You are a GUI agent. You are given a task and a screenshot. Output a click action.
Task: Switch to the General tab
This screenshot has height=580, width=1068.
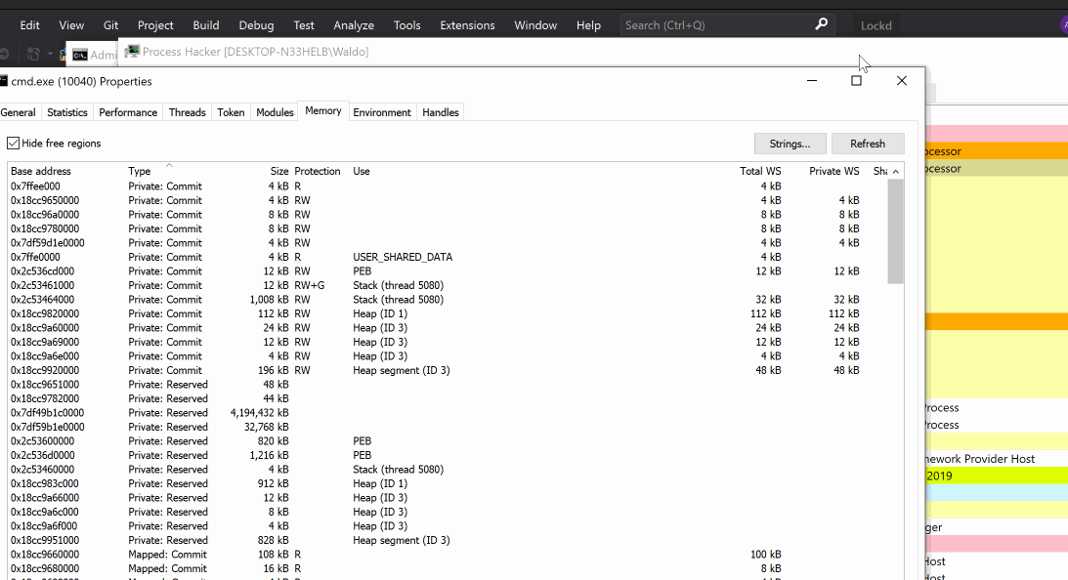(x=19, y=112)
